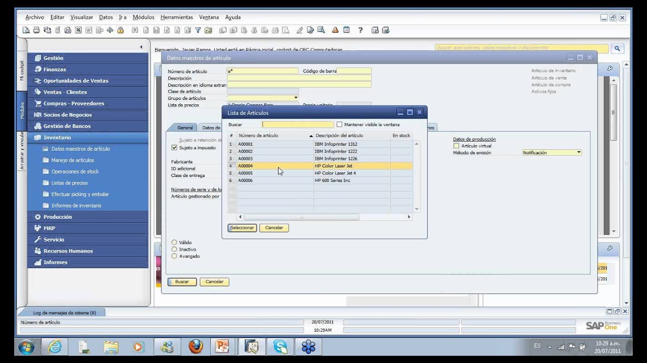The height and width of the screenshot is (363, 647).
Task: Expand Socios de Negocios module
Action: pyautogui.click(x=88, y=115)
